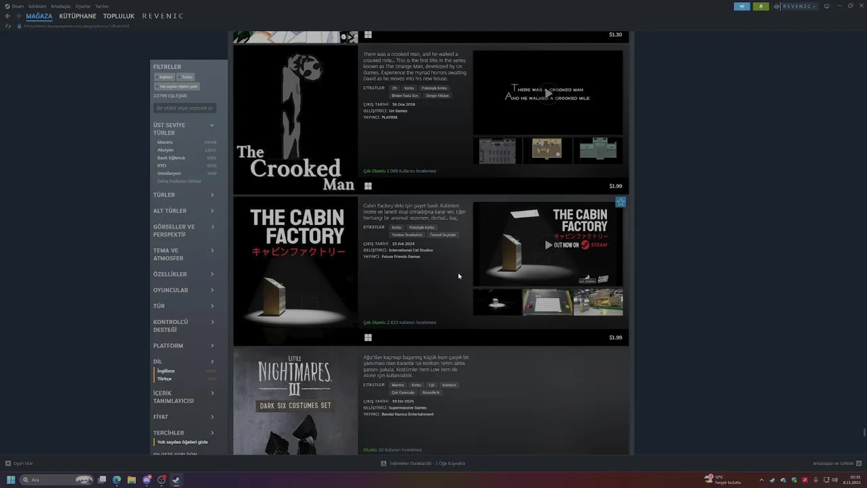
Task: Open the MAĞAZA tab
Action: (39, 16)
